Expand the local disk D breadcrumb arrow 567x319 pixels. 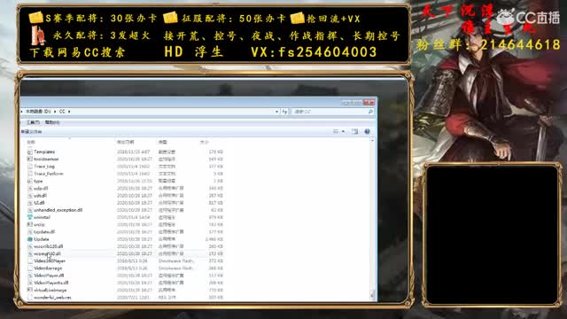55,112
